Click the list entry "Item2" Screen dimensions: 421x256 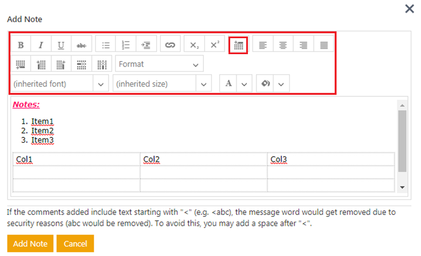pyautogui.click(x=42, y=131)
